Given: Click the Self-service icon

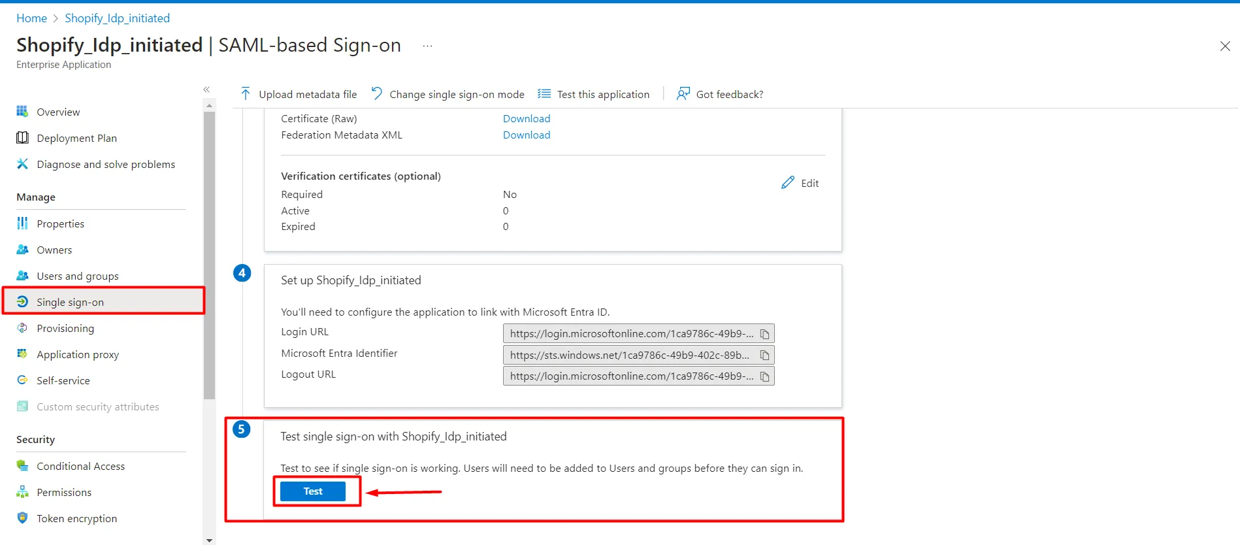Looking at the screenshot, I should pos(22,380).
